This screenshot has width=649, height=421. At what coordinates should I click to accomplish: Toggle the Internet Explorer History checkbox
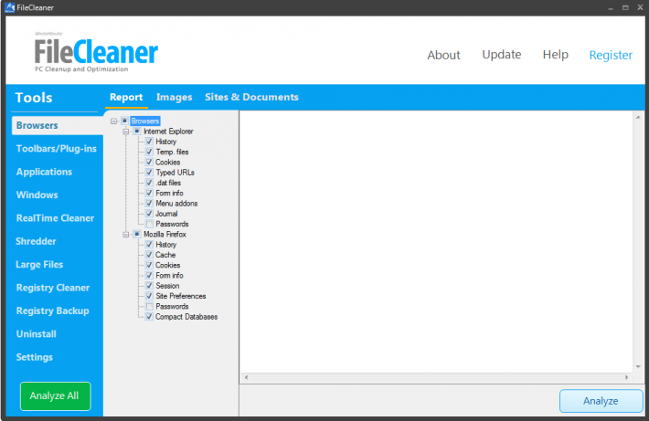[149, 142]
